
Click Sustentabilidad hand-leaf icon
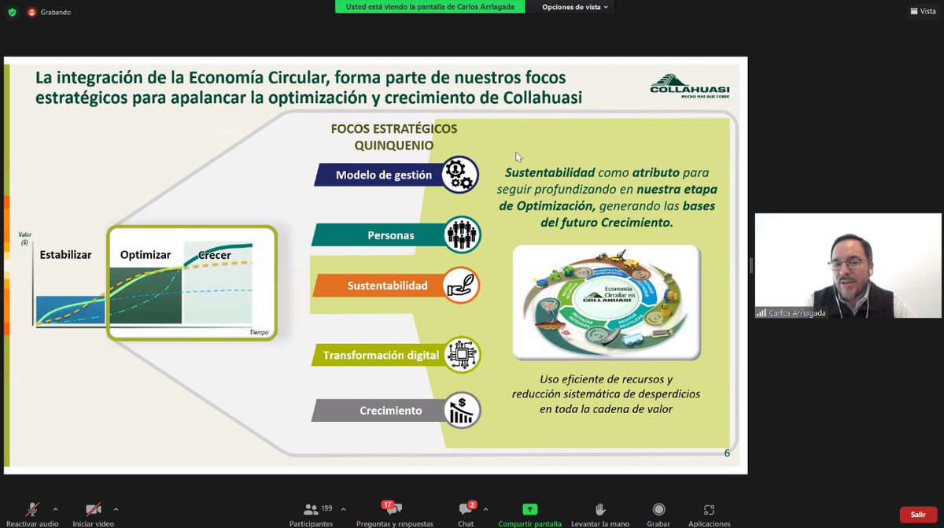460,286
